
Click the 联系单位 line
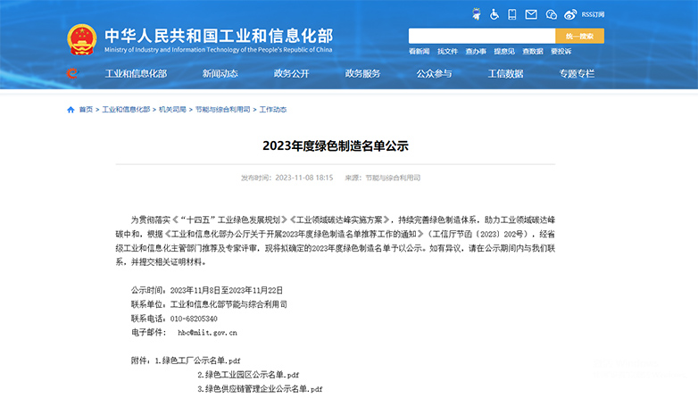click(x=209, y=304)
